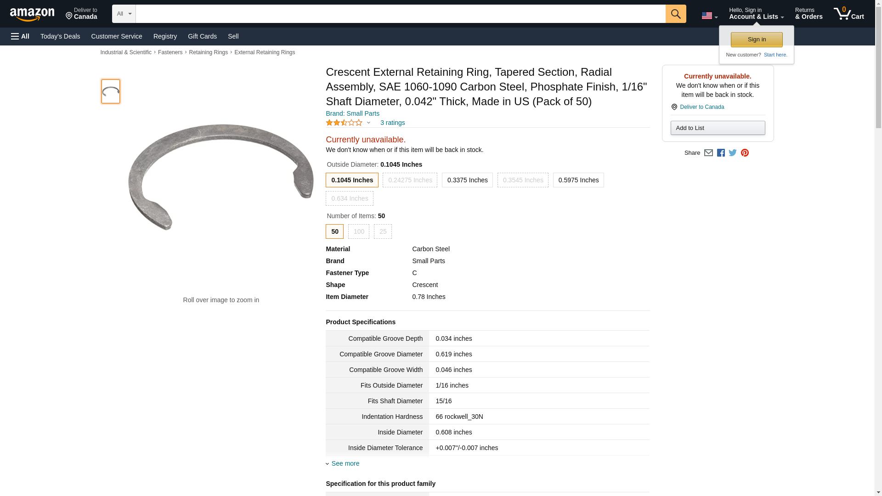The height and width of the screenshot is (496, 882).
Task: Expand the language flag selector
Action: [709, 16]
